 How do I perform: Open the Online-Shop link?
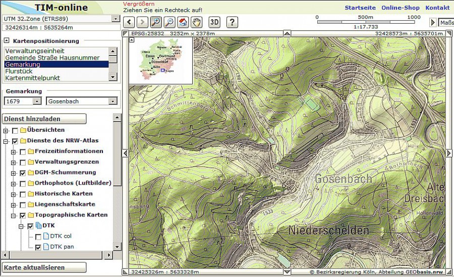pyautogui.click(x=400, y=8)
